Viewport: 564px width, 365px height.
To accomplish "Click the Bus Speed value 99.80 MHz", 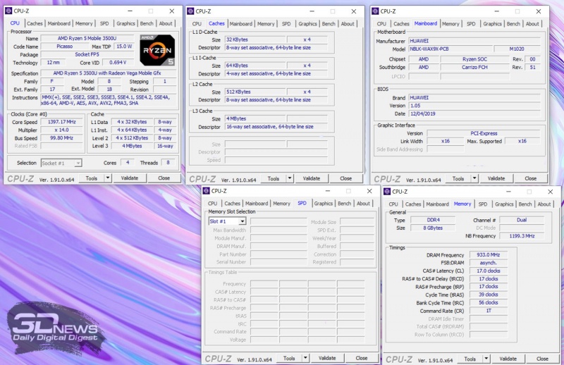I will coord(62,138).
